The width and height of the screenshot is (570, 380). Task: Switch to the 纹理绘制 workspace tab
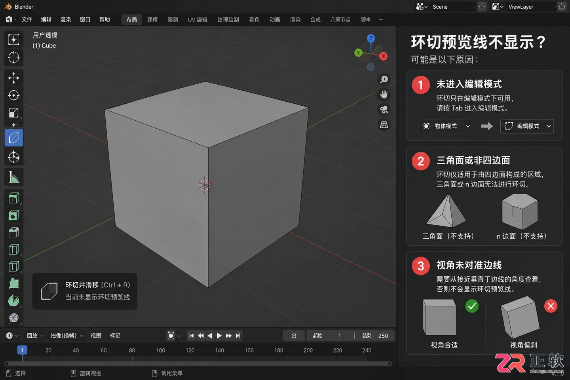coord(228,20)
